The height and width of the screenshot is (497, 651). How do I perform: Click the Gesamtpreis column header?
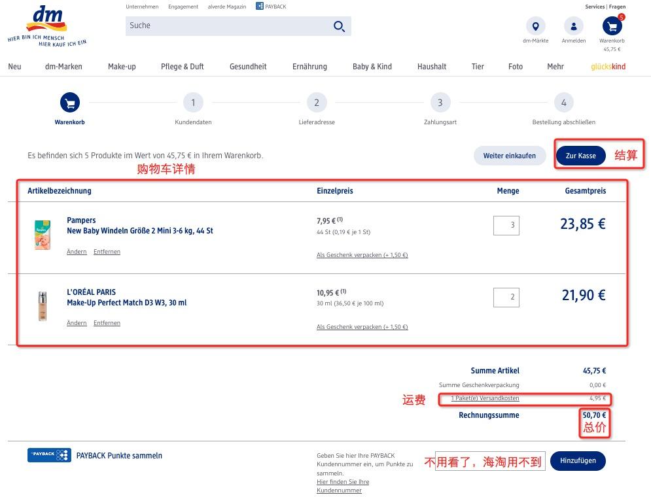coord(586,191)
